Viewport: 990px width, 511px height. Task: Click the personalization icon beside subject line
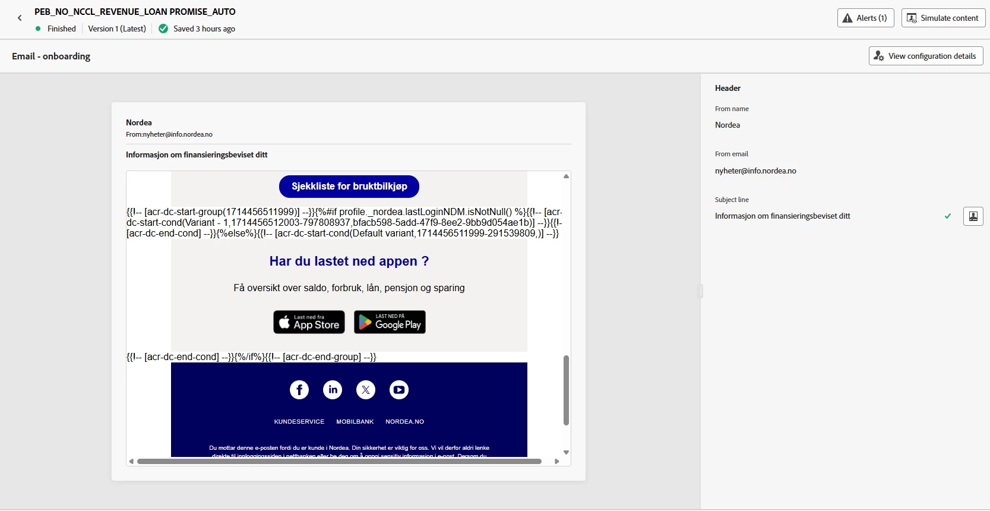click(x=973, y=216)
